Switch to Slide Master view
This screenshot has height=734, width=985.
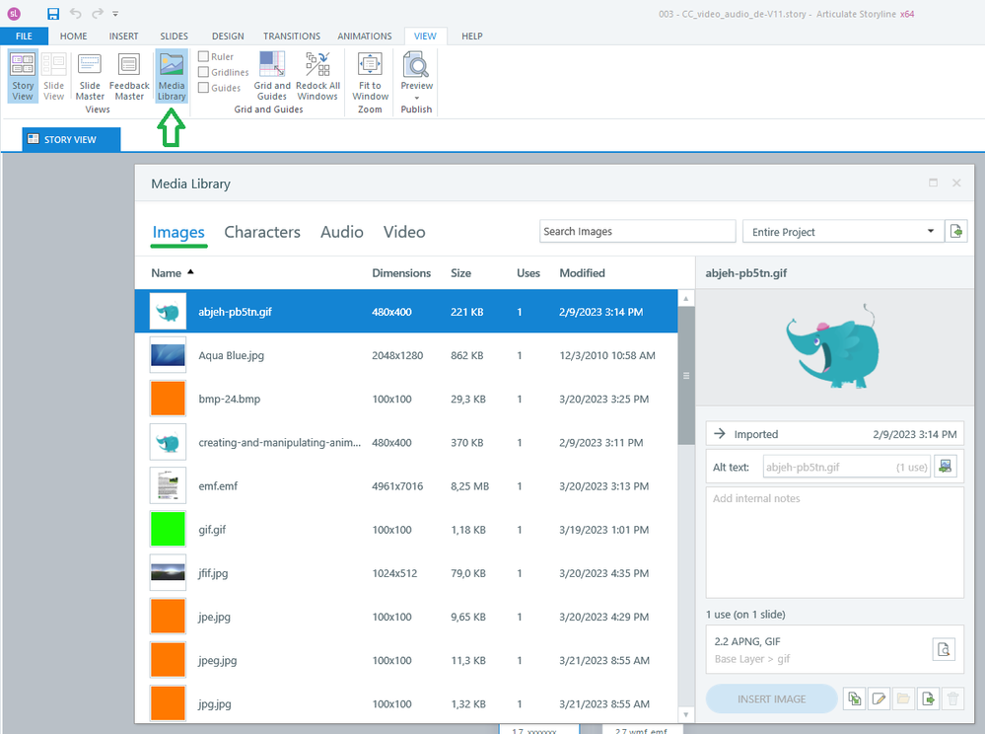(90, 76)
